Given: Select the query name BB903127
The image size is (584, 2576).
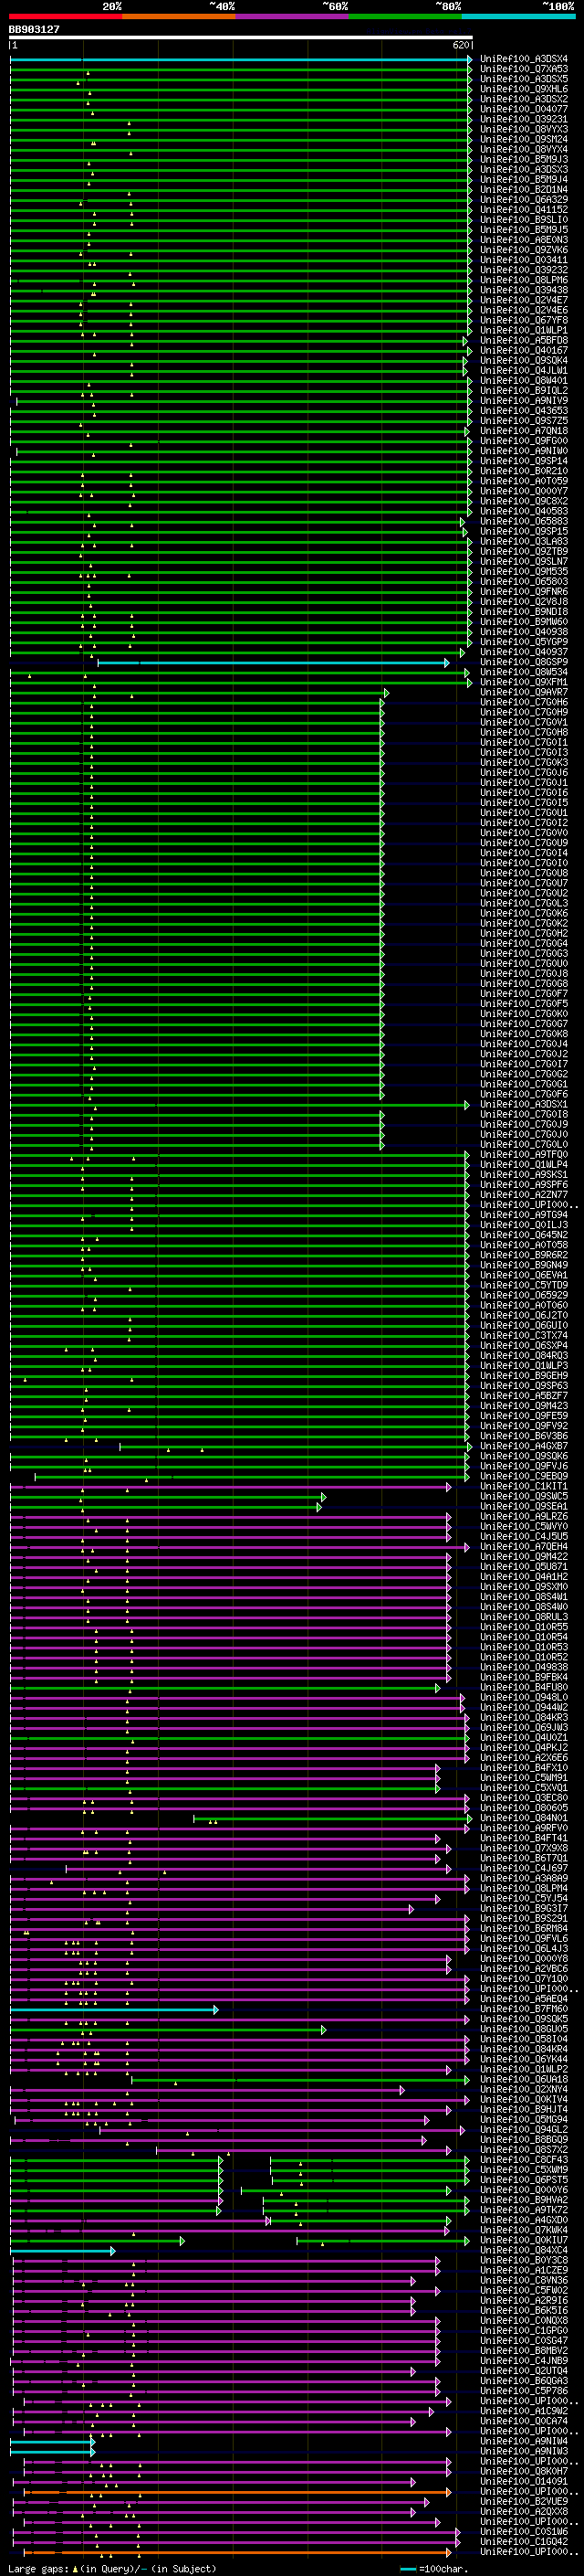Looking at the screenshot, I should (x=34, y=29).
